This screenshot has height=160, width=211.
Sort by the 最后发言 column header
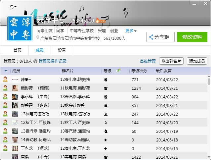click(x=163, y=71)
